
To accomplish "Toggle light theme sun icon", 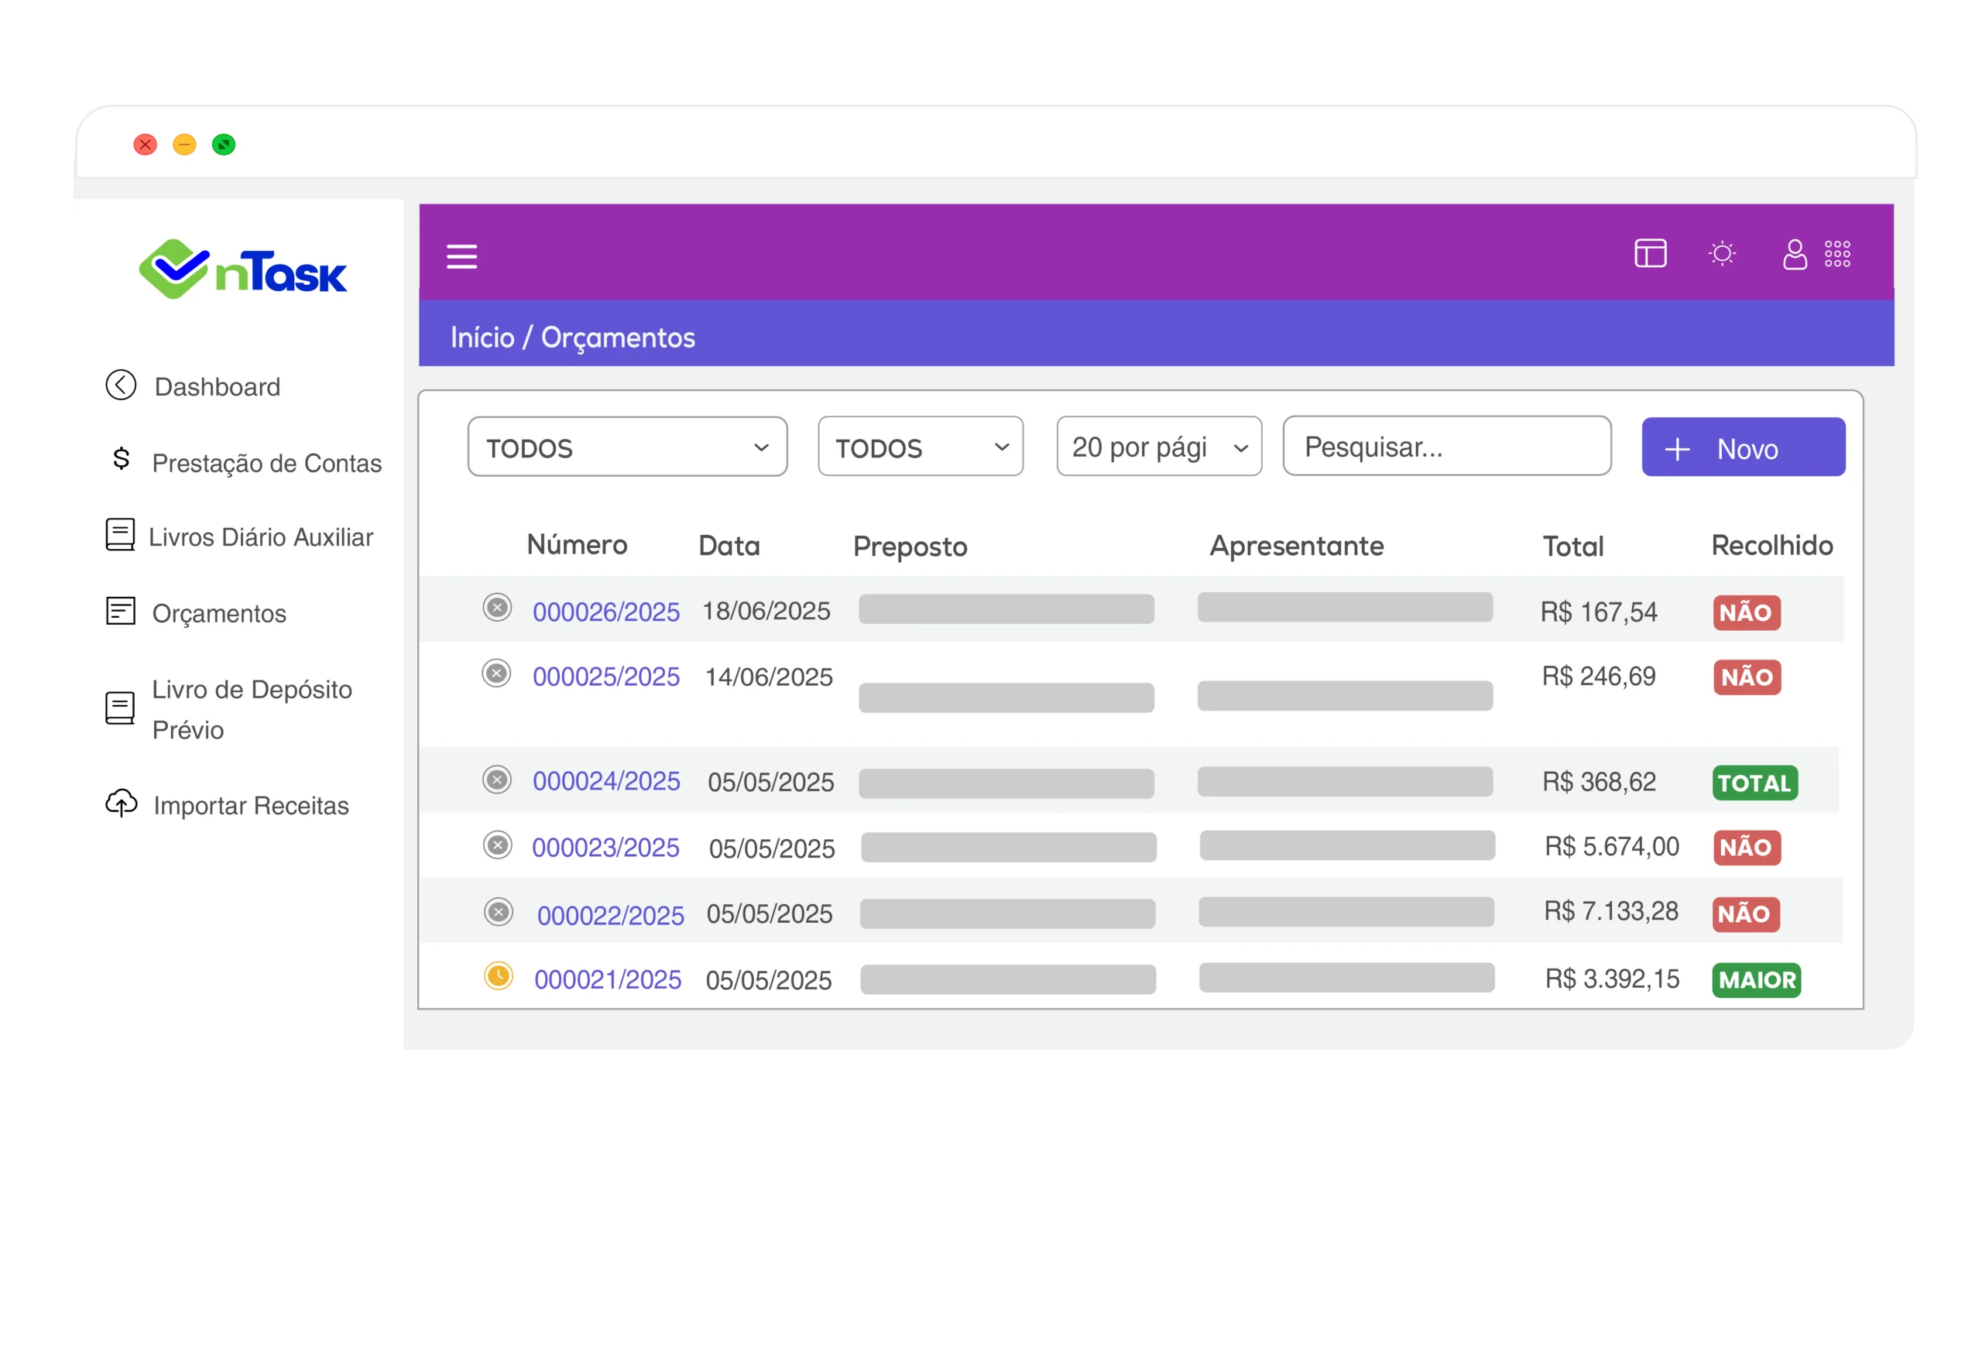I will [x=1722, y=253].
